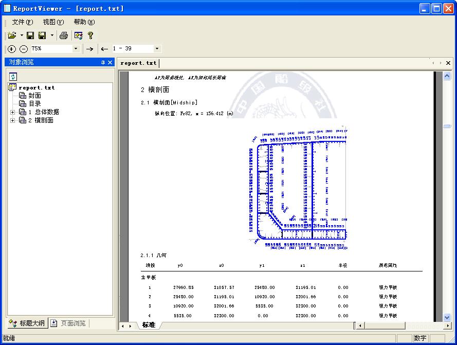Close the 对象浏览 panel

tap(109, 62)
